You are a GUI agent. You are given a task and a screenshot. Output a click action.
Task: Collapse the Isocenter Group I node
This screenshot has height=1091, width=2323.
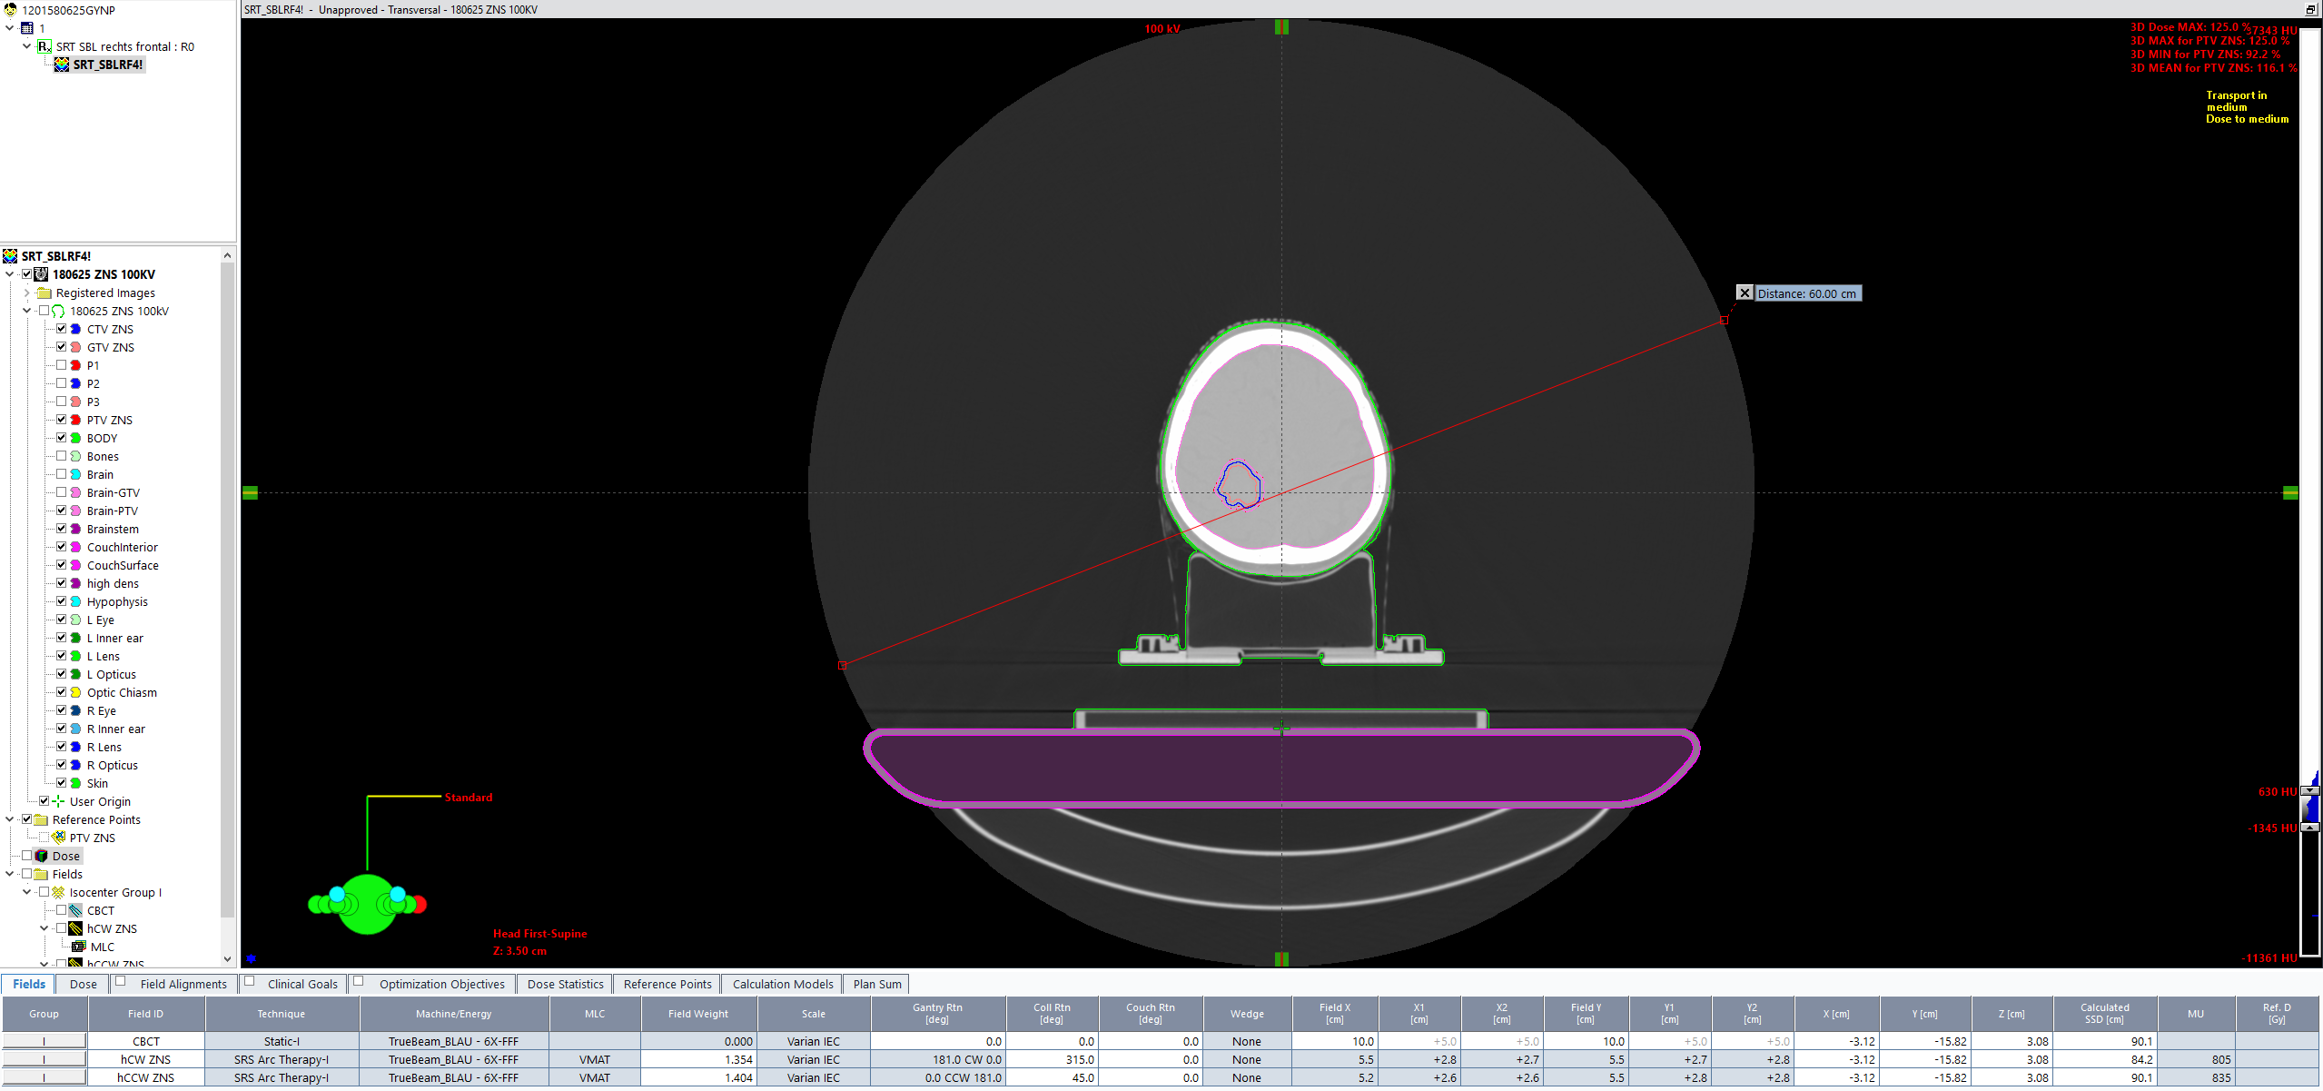(x=26, y=892)
